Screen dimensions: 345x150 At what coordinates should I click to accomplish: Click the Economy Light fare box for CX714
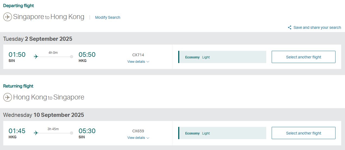click(222, 57)
